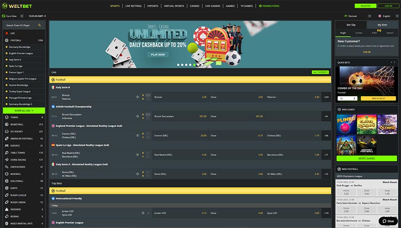Open Mixed Martial Arts in the sidebar
This screenshot has height=228, width=401.
tap(24, 224)
